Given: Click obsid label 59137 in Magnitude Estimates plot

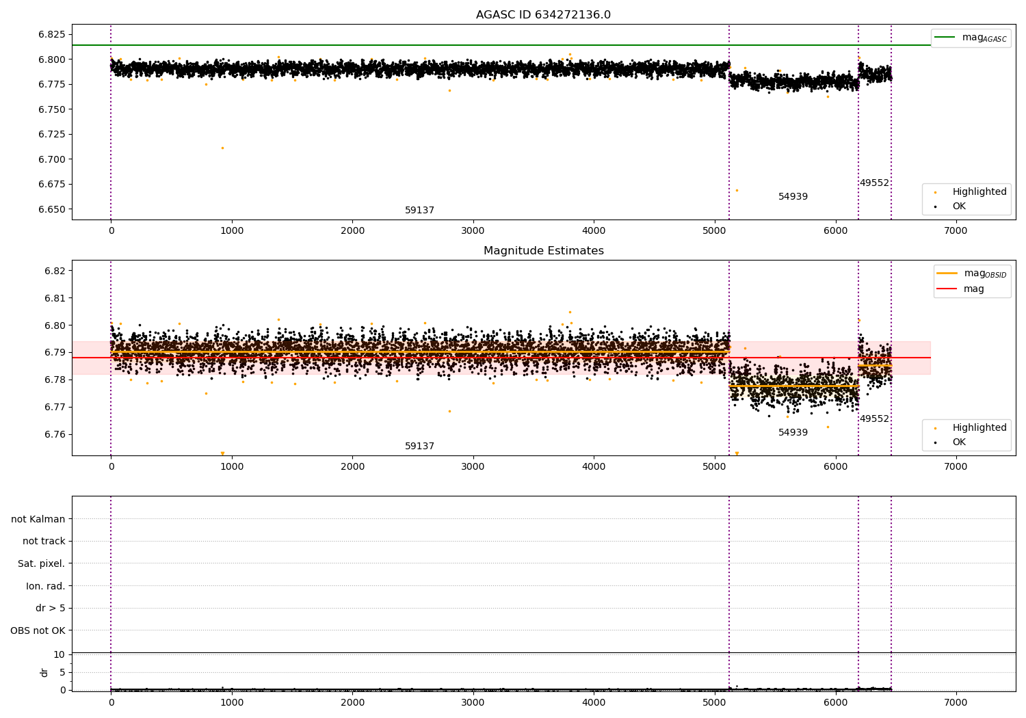Looking at the screenshot, I should (x=419, y=447).
